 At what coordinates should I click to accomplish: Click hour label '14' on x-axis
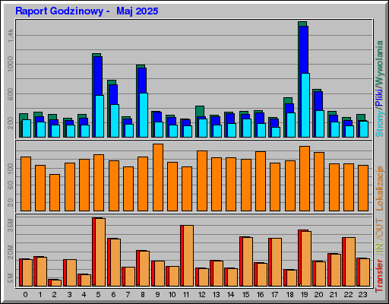[230, 295]
